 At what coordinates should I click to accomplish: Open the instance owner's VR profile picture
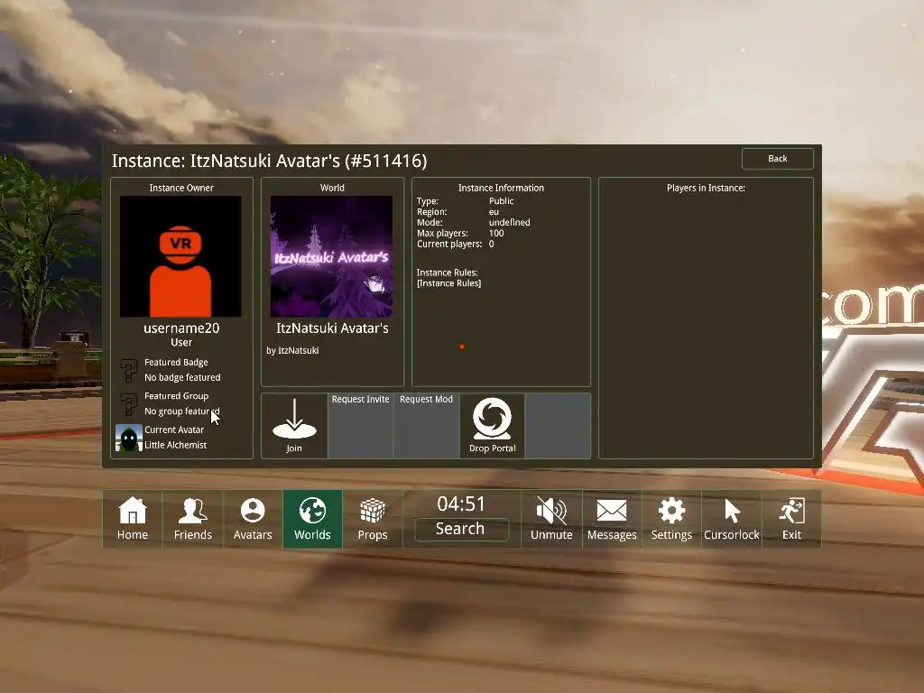pyautogui.click(x=180, y=256)
